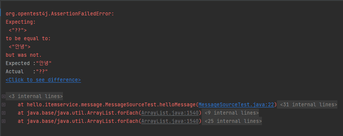Open the Click to see difference link
This screenshot has height=136, width=343.
coord(43,80)
